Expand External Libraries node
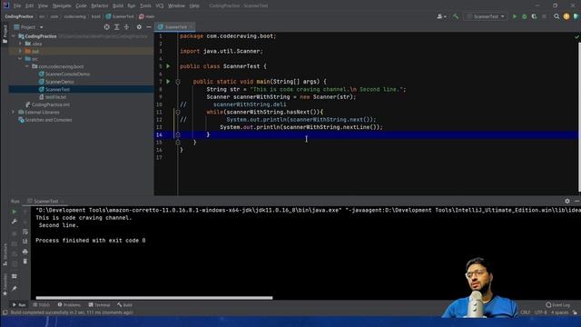Image resolution: width=581 pixels, height=327 pixels. coord(14,112)
